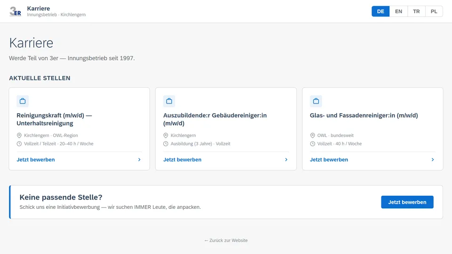The width and height of the screenshot is (452, 254).
Task: Click clock icon beside Vollzeit / Teilzeit · 20–40 h
Action: [x=19, y=144]
